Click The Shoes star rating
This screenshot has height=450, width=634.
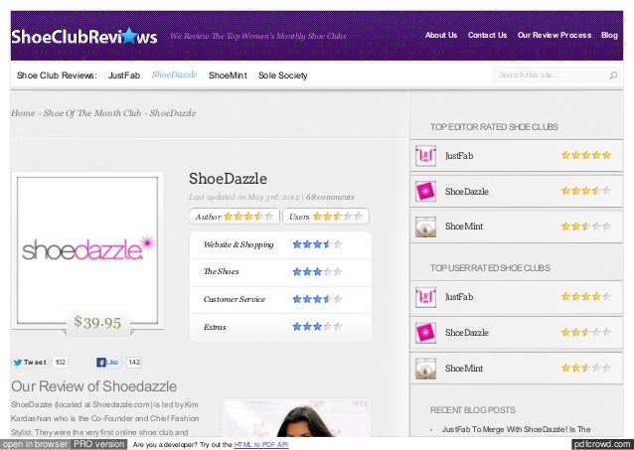tap(317, 272)
